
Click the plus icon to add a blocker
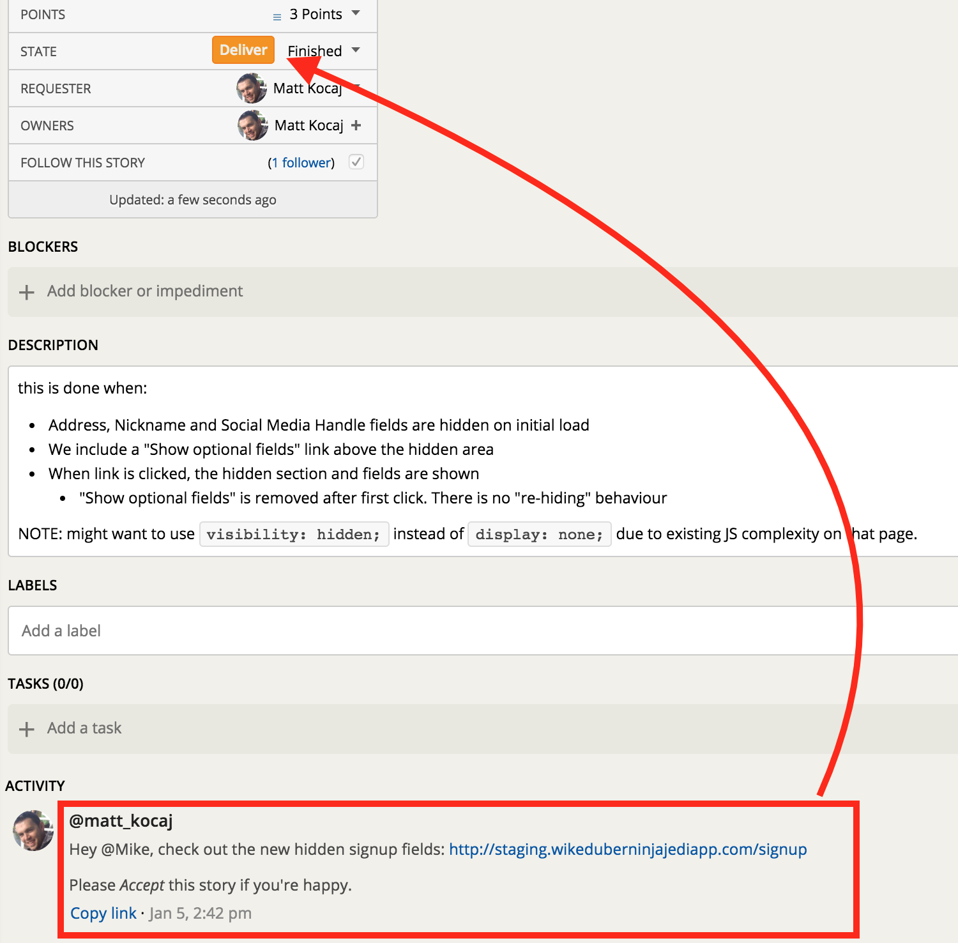[x=27, y=293]
